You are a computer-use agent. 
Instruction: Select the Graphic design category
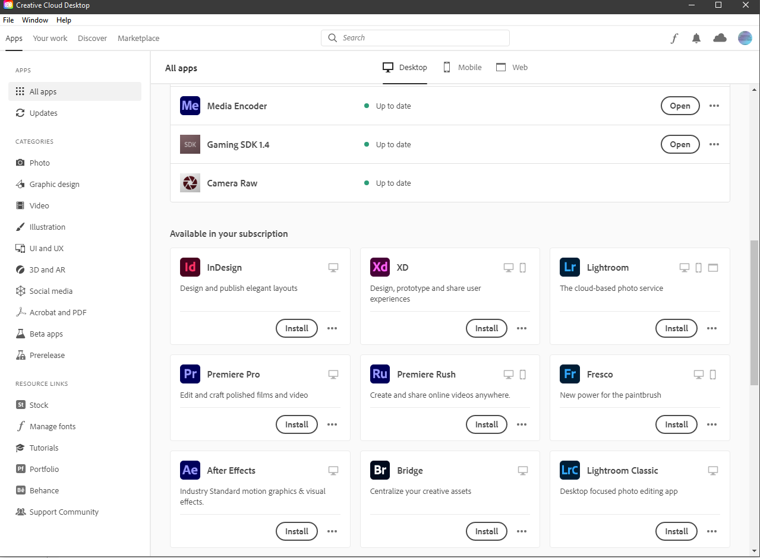53,184
